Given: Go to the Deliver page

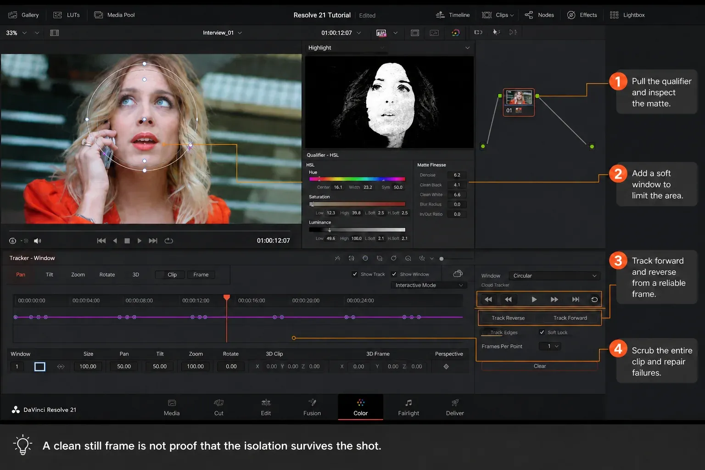Looking at the screenshot, I should [x=455, y=407].
